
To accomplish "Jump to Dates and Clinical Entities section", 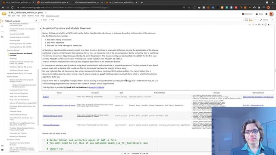I will pos(19,90).
